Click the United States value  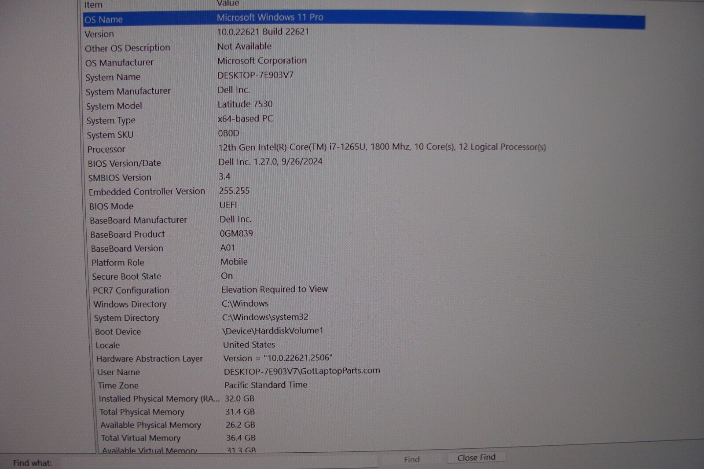[249, 344]
